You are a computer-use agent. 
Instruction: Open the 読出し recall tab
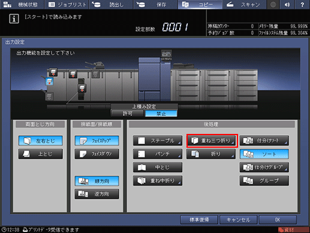pos(111,4)
